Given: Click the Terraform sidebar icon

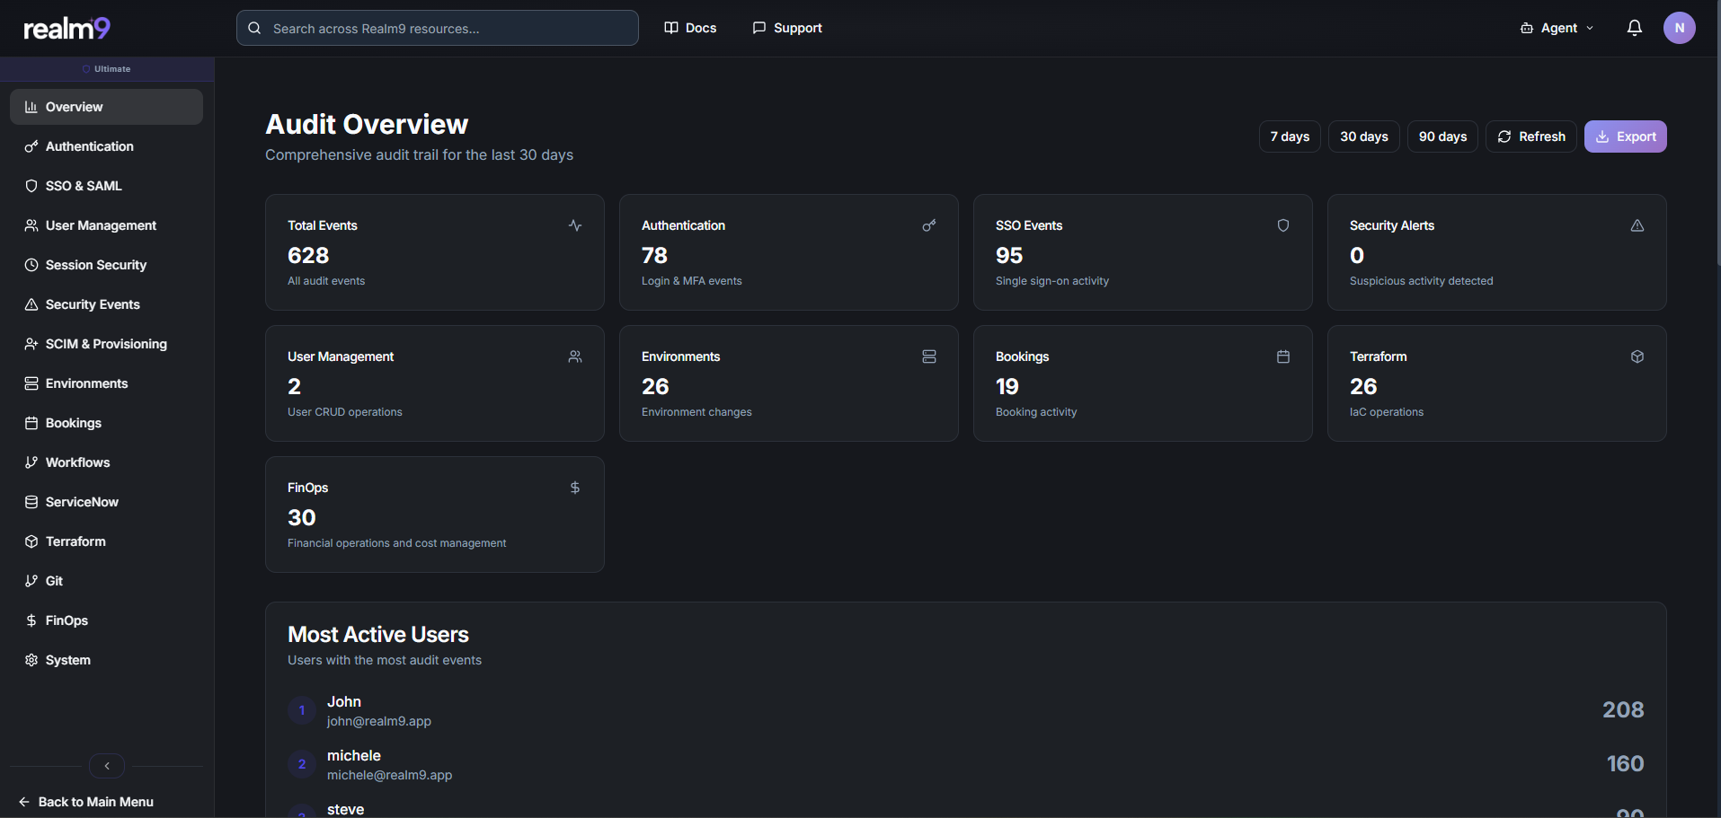Looking at the screenshot, I should pyautogui.click(x=31, y=541).
